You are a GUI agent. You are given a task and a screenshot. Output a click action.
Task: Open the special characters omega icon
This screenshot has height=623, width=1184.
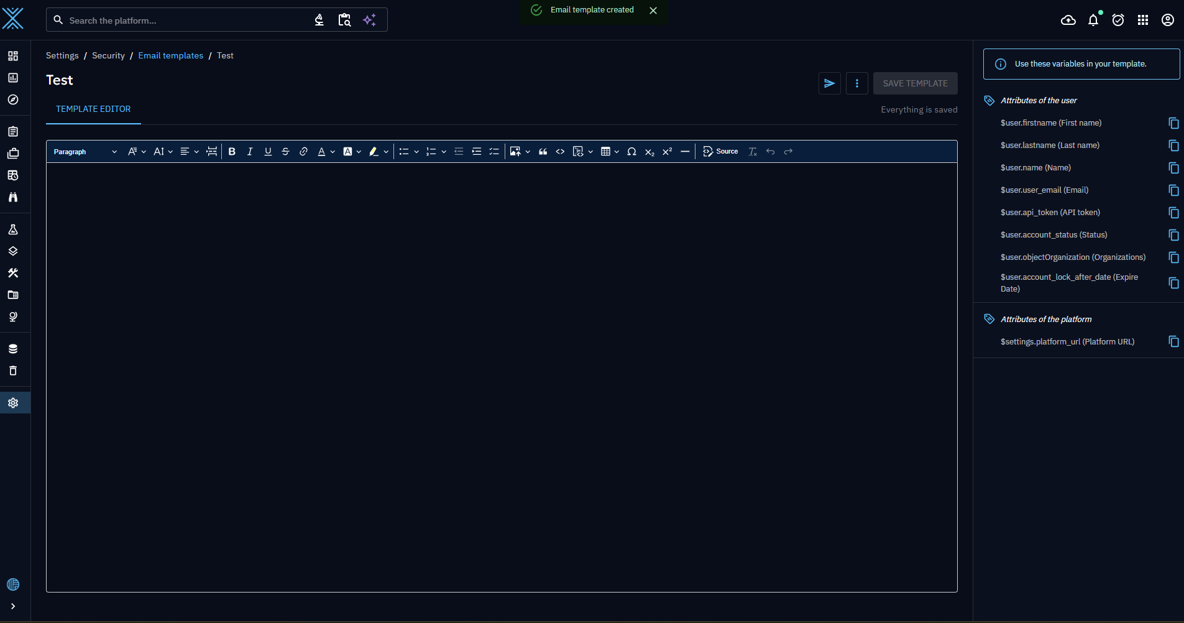(x=631, y=152)
